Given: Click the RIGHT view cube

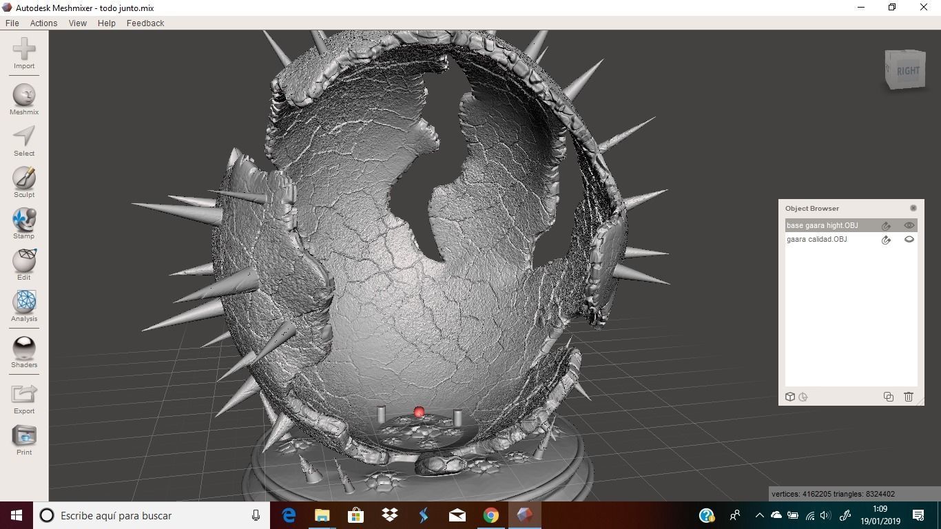Looking at the screenshot, I should 904,70.
